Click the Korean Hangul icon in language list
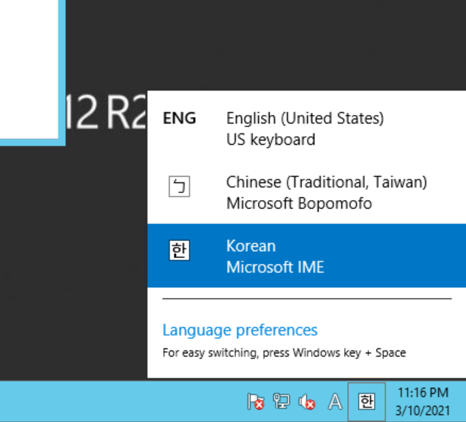466x422 pixels. coord(179,250)
